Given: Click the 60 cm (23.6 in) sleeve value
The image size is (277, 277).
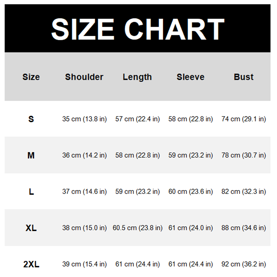Looking at the screenshot, I should point(191,192).
